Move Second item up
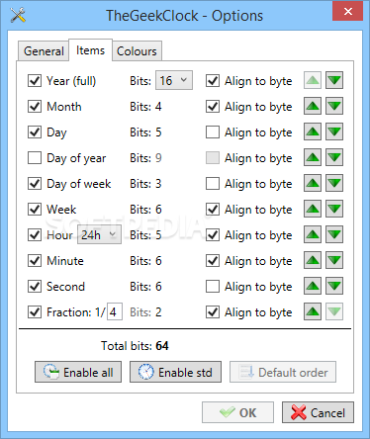Image resolution: width=370 pixels, height=439 pixels. [x=313, y=286]
